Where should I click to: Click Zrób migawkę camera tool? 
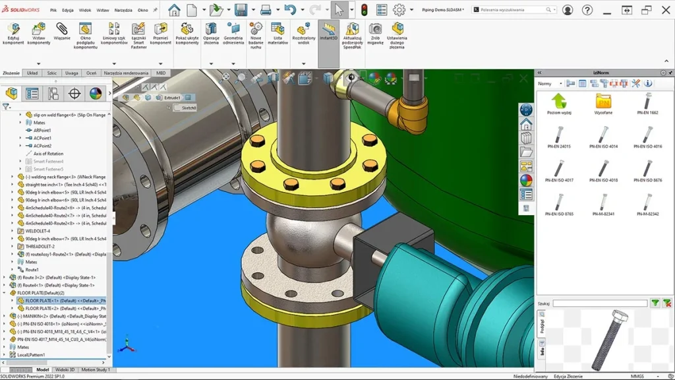[x=375, y=34]
